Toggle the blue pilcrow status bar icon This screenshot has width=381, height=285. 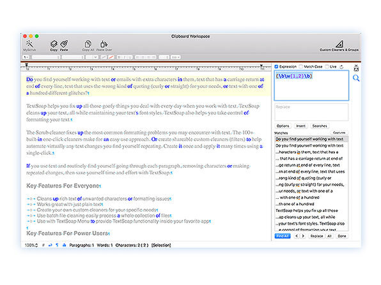tap(57, 245)
